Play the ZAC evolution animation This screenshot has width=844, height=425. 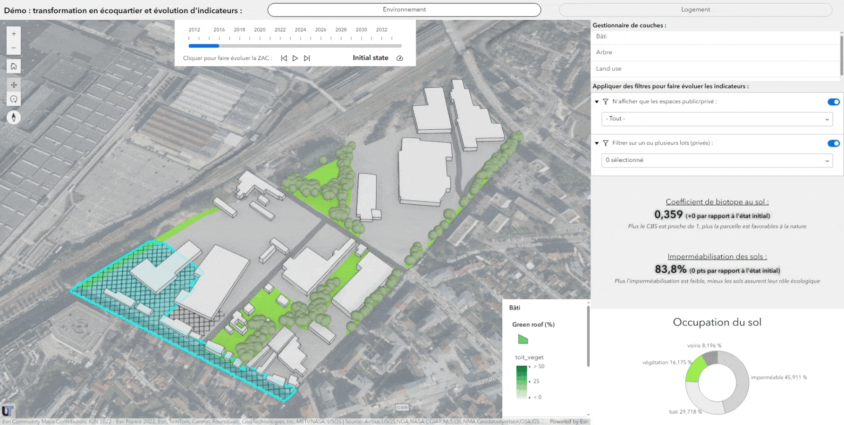pos(295,58)
